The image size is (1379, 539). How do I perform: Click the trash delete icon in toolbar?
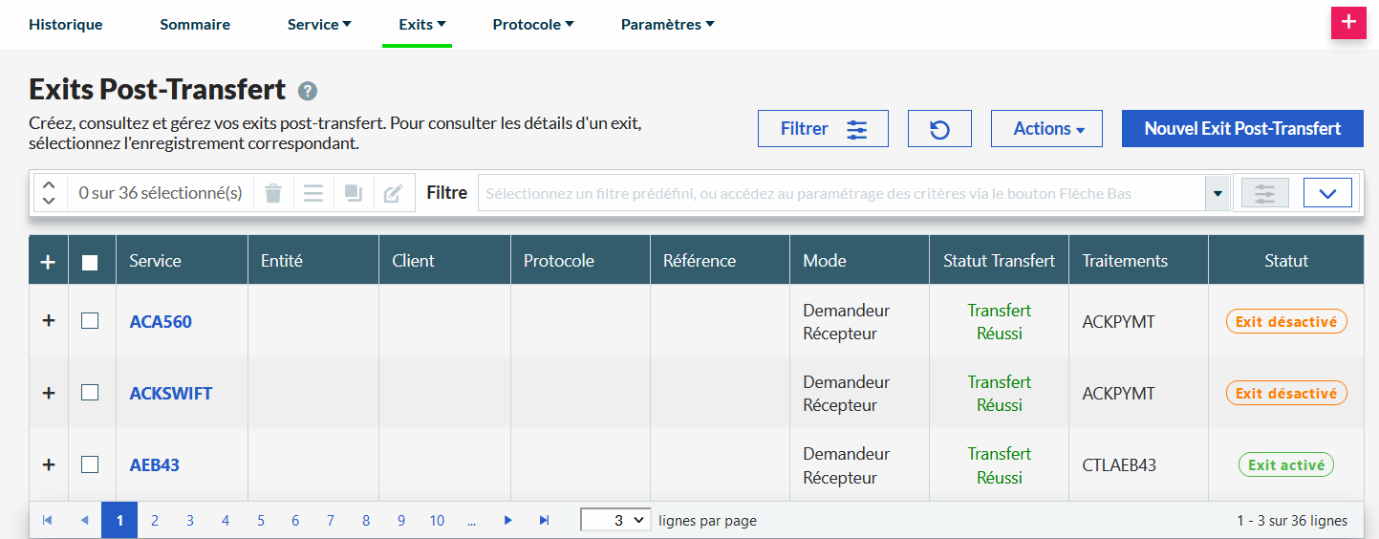[273, 193]
